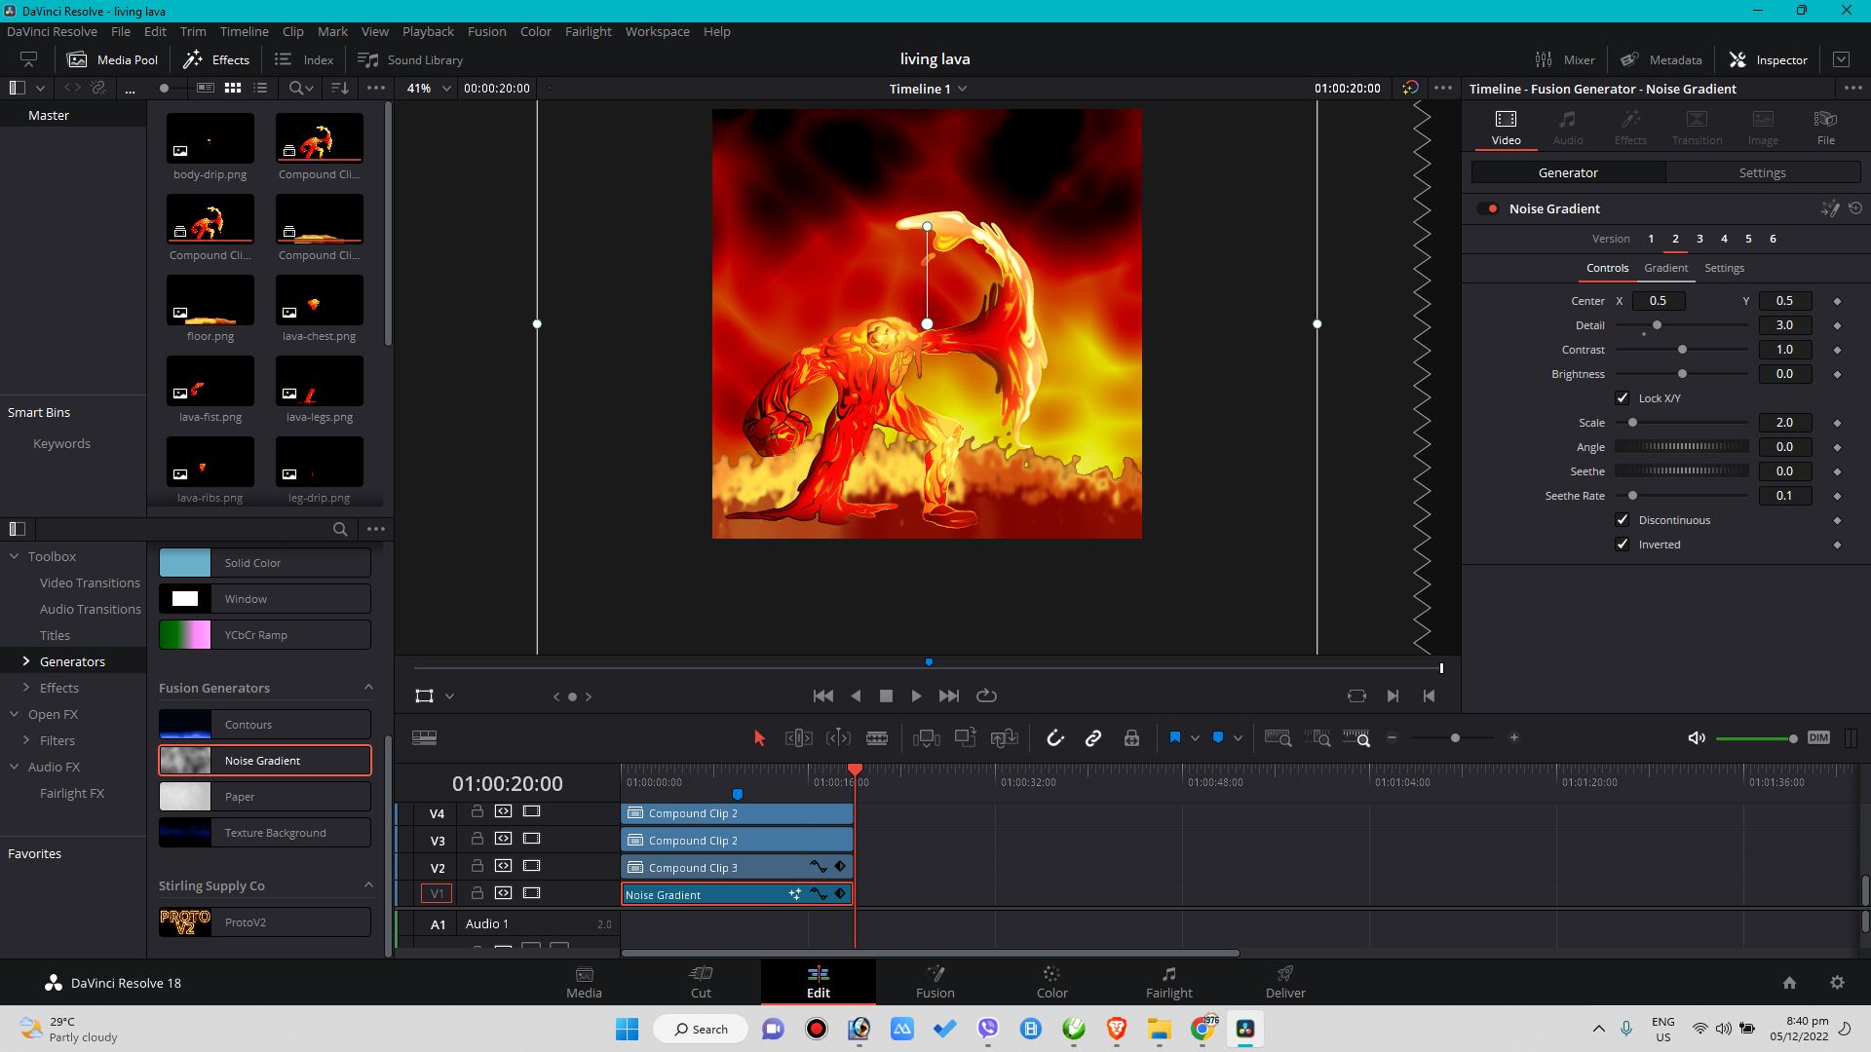The width and height of the screenshot is (1871, 1052).
Task: Play the timeline forward
Action: point(916,695)
